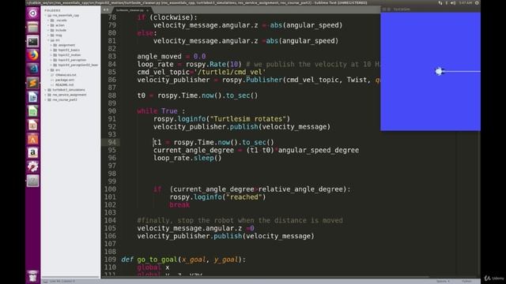Screen dimensions: 506x284
Task: Open Ubuntu dash search in the launcher
Action: (32, 13)
